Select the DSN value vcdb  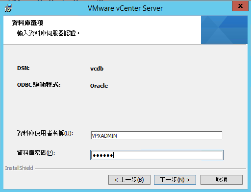coord(97,69)
